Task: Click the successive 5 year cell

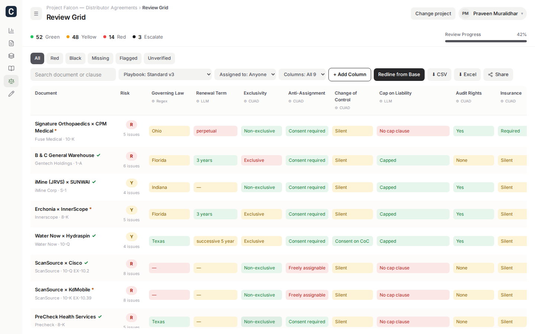Action: [215, 241]
